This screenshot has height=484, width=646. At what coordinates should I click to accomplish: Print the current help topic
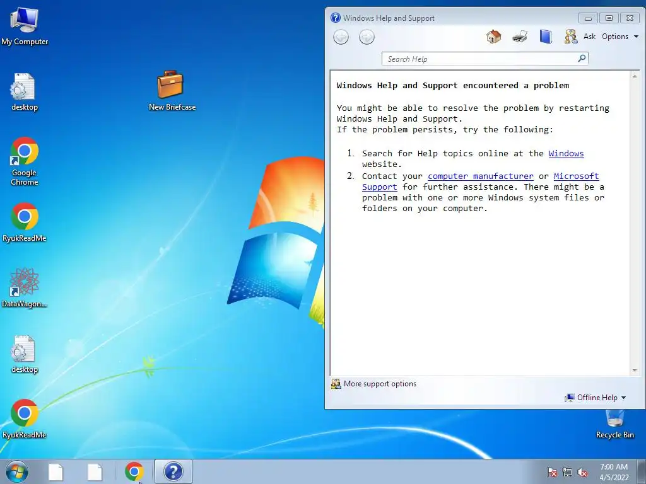(x=520, y=37)
